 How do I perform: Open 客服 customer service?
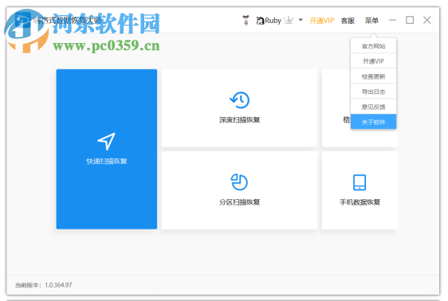click(x=348, y=21)
